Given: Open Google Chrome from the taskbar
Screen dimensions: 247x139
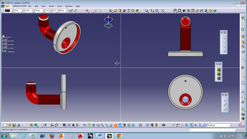Looking at the screenshot, I should click(x=119, y=136).
